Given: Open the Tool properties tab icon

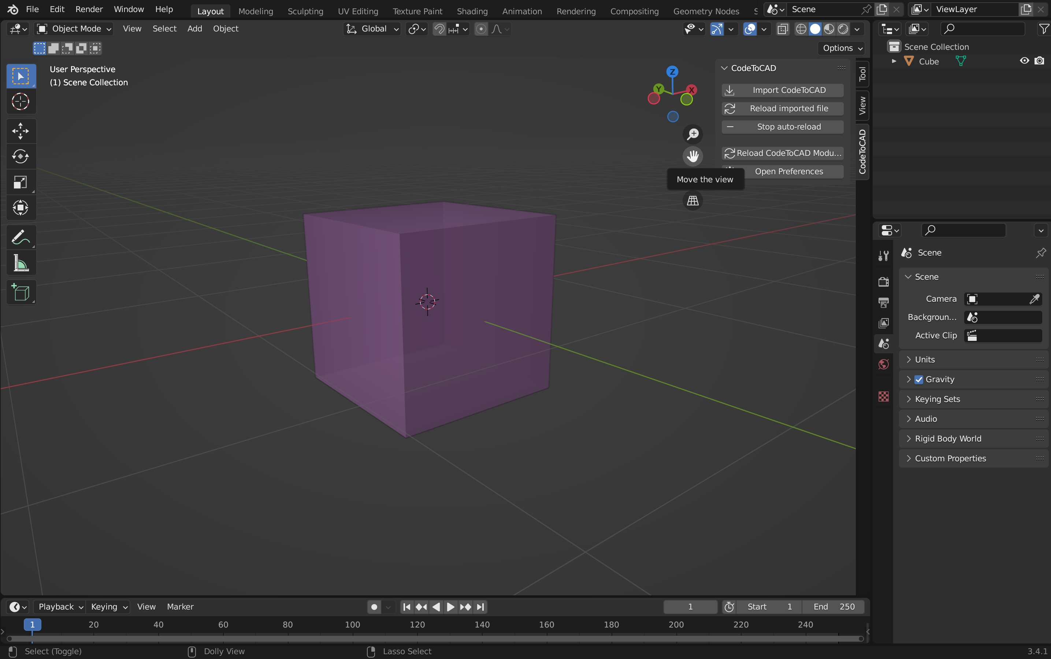Looking at the screenshot, I should coord(884,256).
